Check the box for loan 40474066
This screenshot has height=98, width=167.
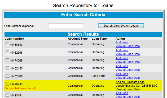[7, 60]
